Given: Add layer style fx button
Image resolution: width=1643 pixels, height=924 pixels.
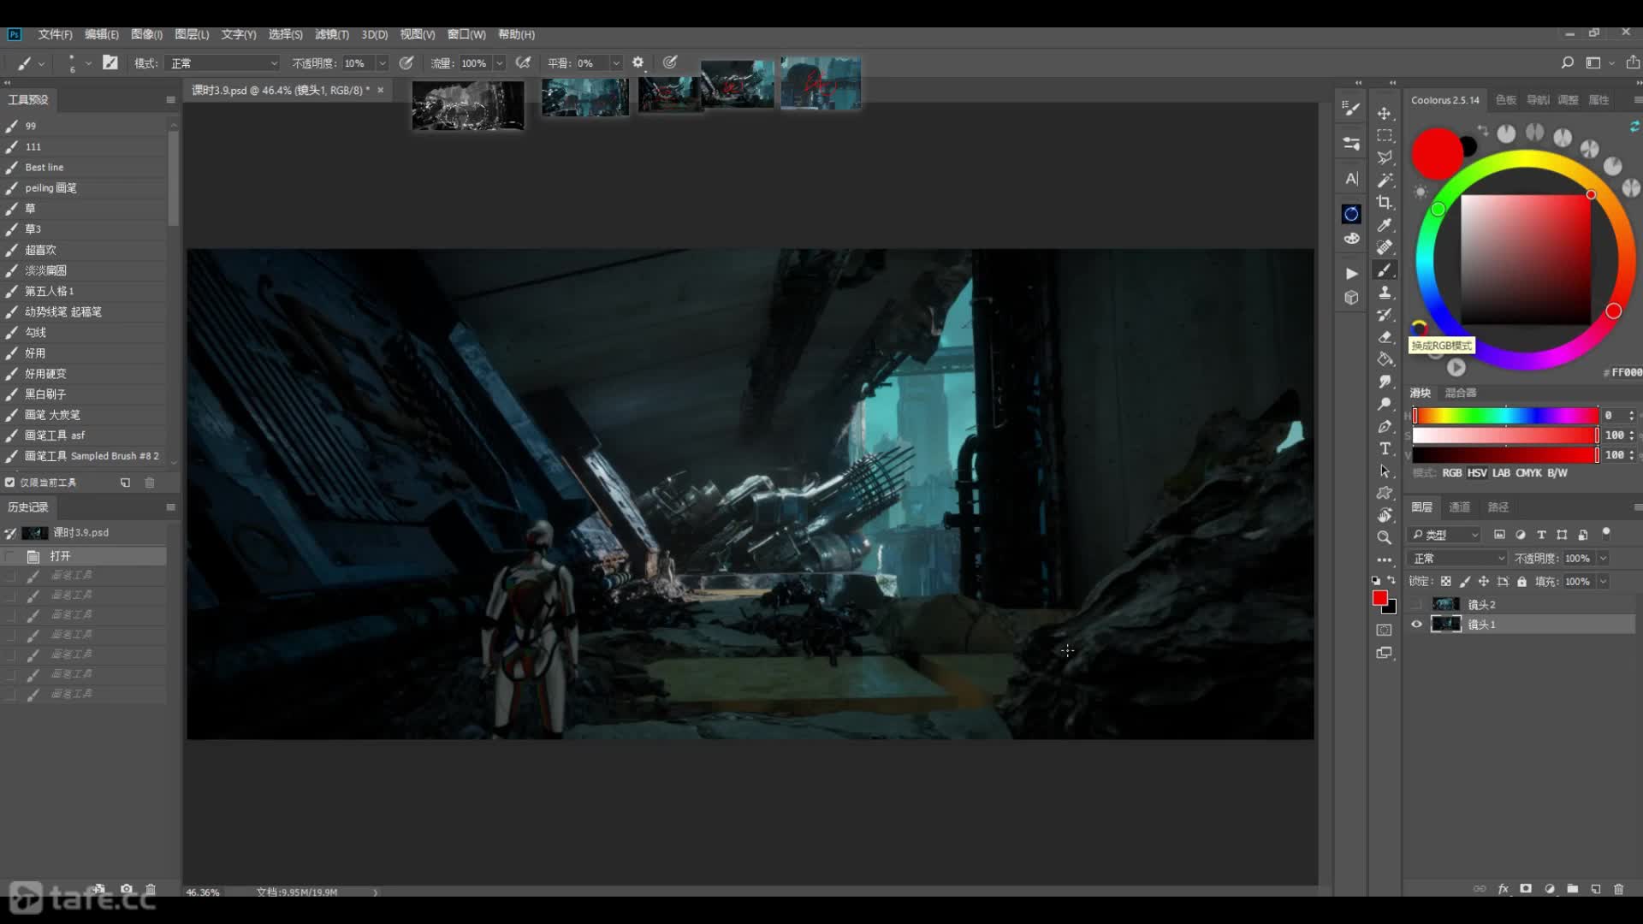Looking at the screenshot, I should (x=1504, y=889).
